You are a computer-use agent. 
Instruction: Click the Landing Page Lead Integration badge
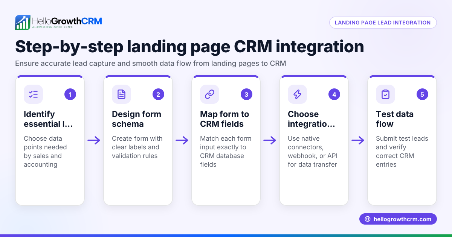click(383, 23)
